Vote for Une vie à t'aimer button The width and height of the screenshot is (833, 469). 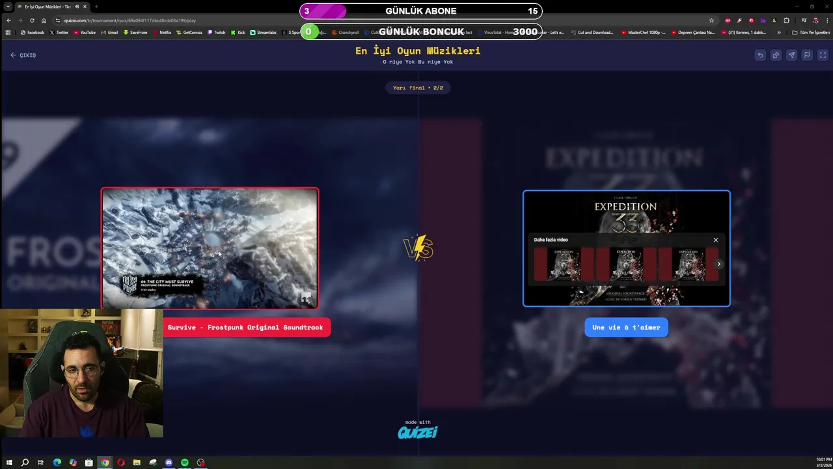(x=626, y=328)
